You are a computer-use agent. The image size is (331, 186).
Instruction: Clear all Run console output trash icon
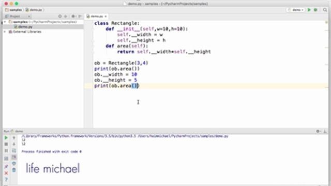tap(14, 170)
